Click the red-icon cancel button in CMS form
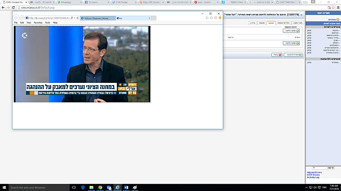 click(277, 54)
